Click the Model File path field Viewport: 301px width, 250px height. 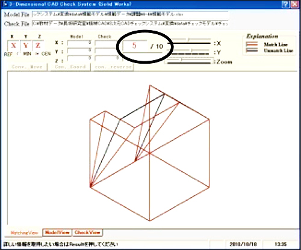click(130, 14)
